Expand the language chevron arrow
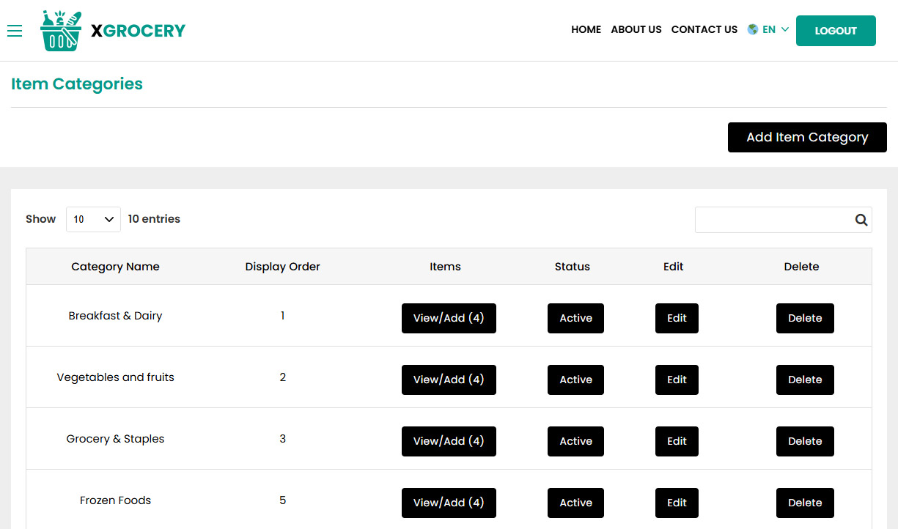The height and width of the screenshot is (529, 898). coord(785,30)
